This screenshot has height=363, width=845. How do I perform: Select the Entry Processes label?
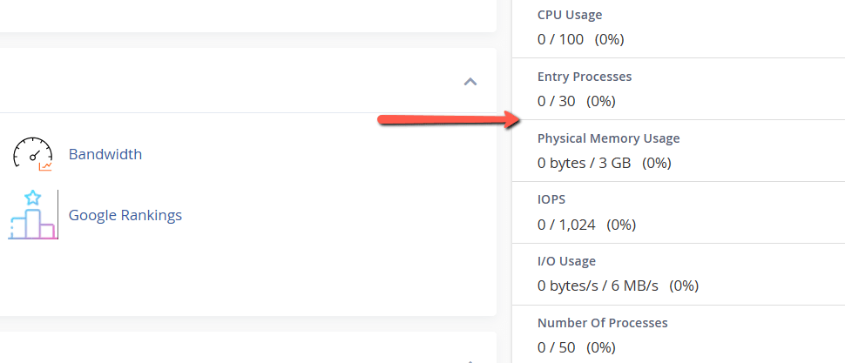(x=585, y=77)
